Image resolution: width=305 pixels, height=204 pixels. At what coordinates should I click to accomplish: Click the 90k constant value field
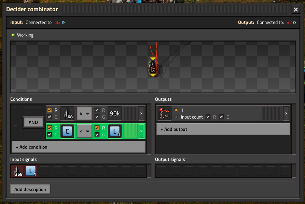[115, 113]
